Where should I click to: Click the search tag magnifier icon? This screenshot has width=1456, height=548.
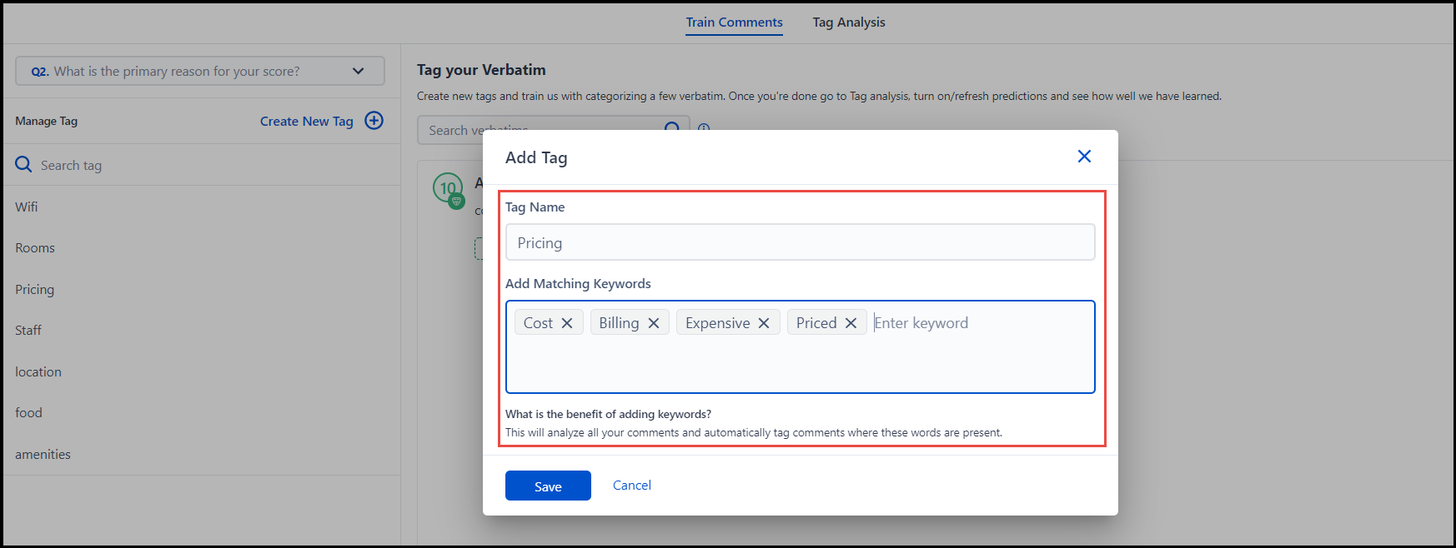pyautogui.click(x=23, y=165)
